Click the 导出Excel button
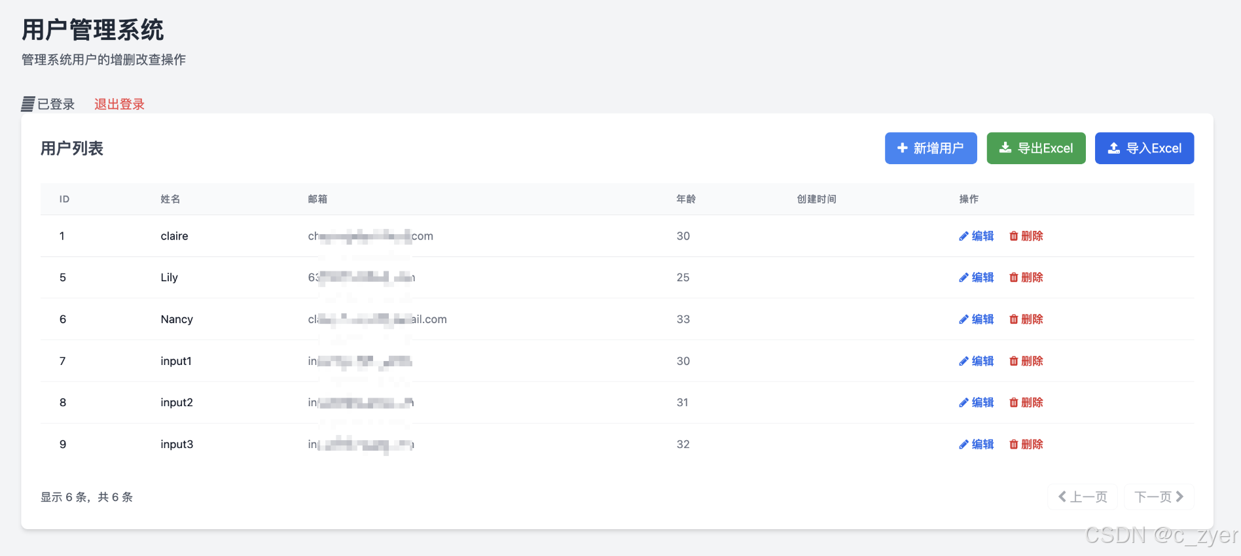The height and width of the screenshot is (556, 1241). [x=1036, y=148]
